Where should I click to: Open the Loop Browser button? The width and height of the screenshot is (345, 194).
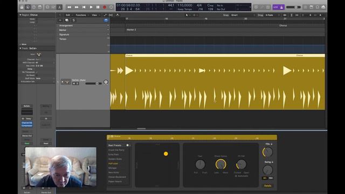317,7
